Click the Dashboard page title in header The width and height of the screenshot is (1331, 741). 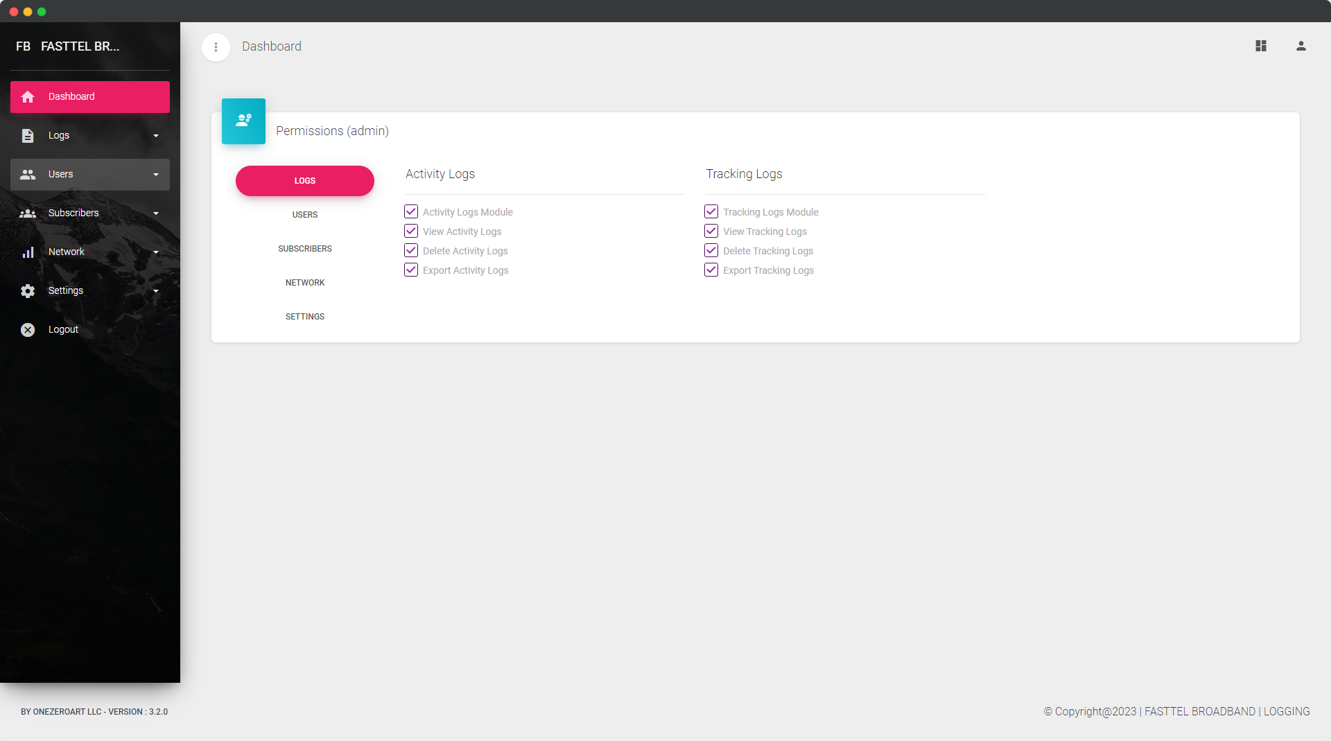coord(272,46)
